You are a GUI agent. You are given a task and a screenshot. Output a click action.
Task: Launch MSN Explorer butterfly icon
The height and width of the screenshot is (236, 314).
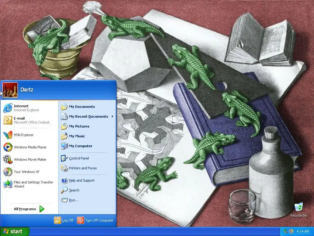pyautogui.click(x=8, y=135)
